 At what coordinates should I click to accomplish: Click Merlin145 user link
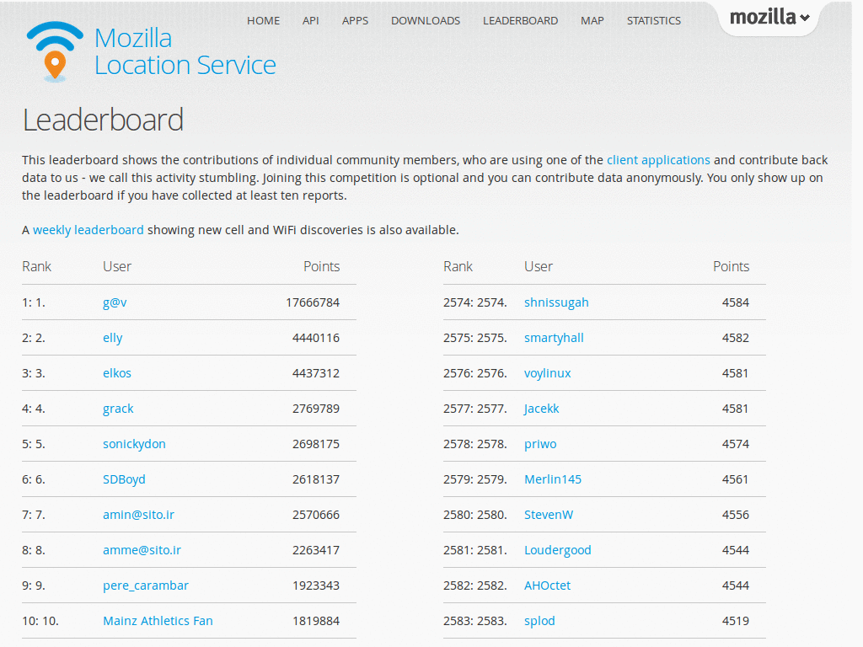tap(553, 479)
